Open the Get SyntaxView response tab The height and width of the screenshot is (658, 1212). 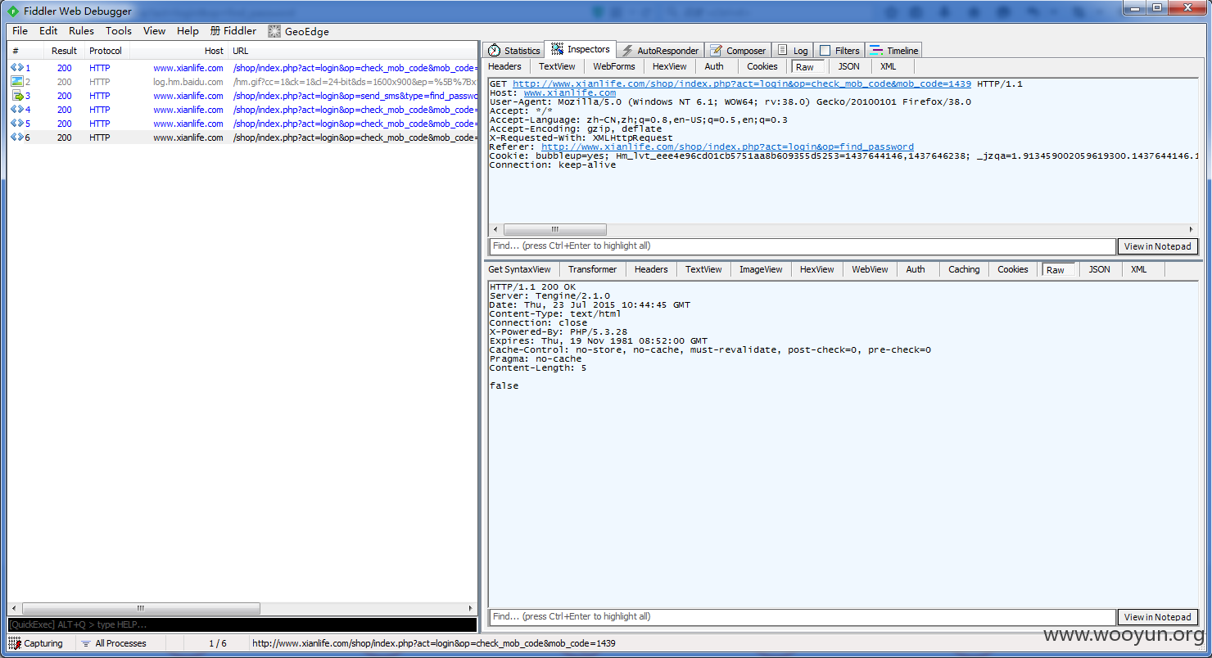[519, 269]
